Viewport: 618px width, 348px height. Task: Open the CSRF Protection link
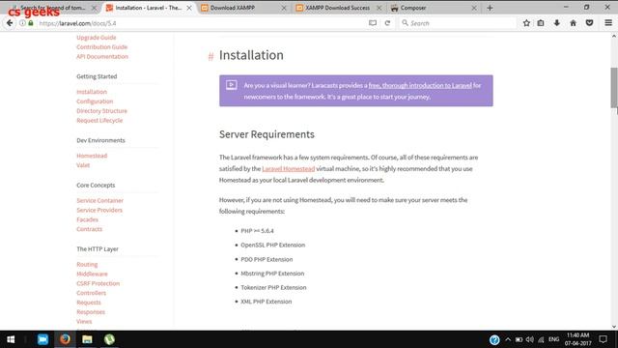(x=98, y=283)
